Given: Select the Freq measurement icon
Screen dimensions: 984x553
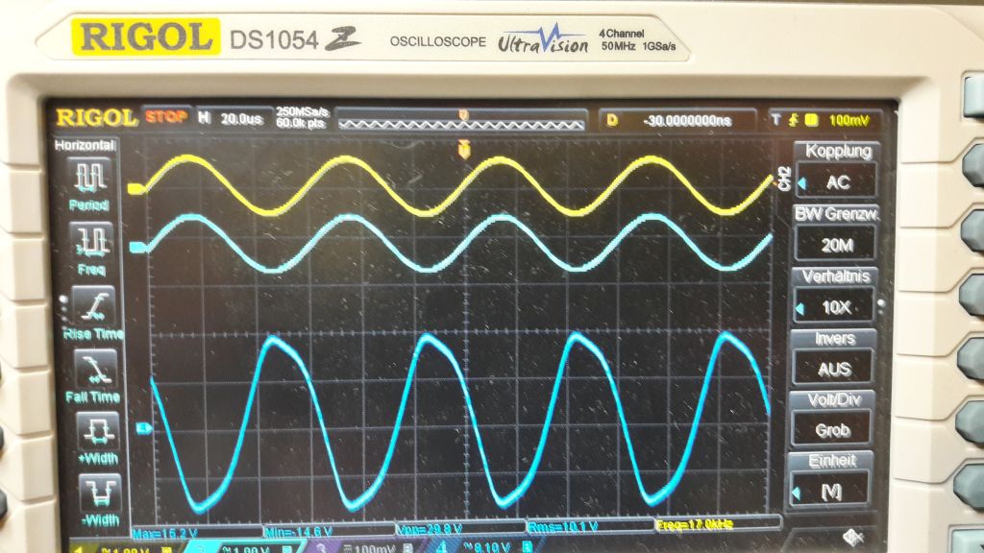Looking at the screenshot, I should (x=91, y=241).
